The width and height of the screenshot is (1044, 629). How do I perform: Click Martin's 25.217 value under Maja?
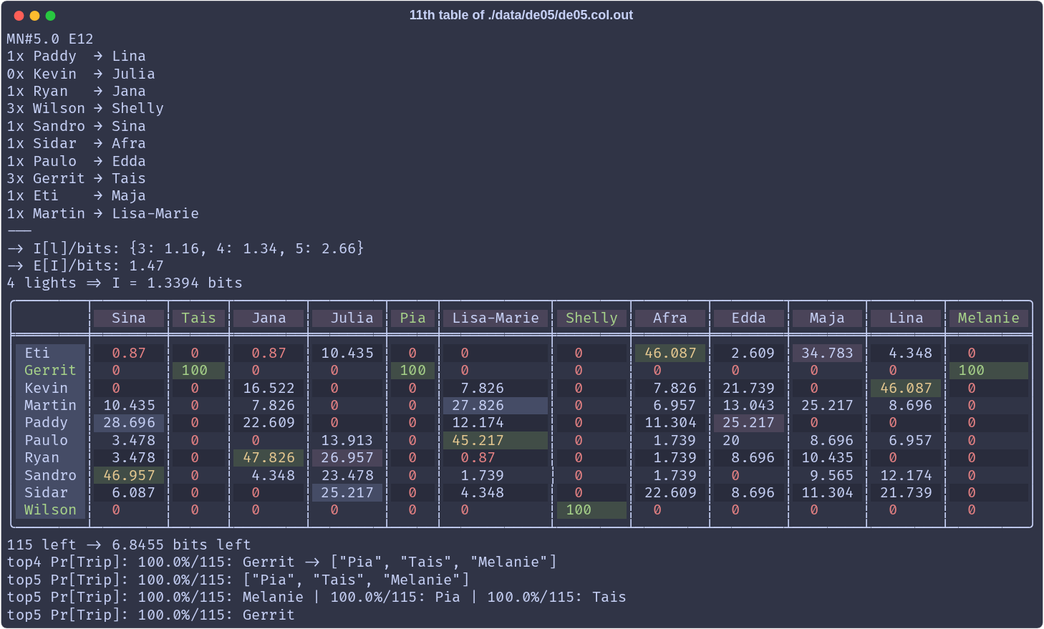[828, 405]
